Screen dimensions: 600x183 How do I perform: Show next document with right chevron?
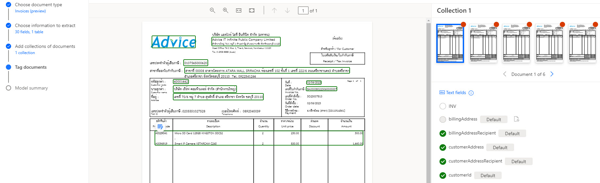point(552,74)
